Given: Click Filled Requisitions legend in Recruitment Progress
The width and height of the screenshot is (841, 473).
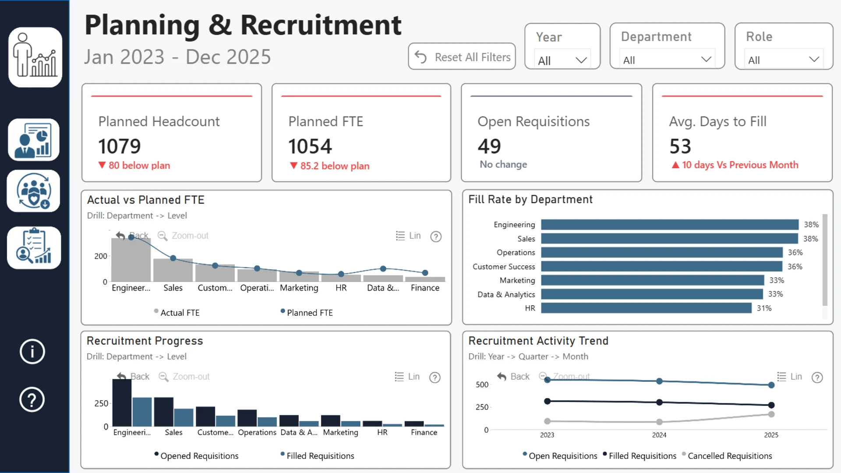Looking at the screenshot, I should pos(317,456).
